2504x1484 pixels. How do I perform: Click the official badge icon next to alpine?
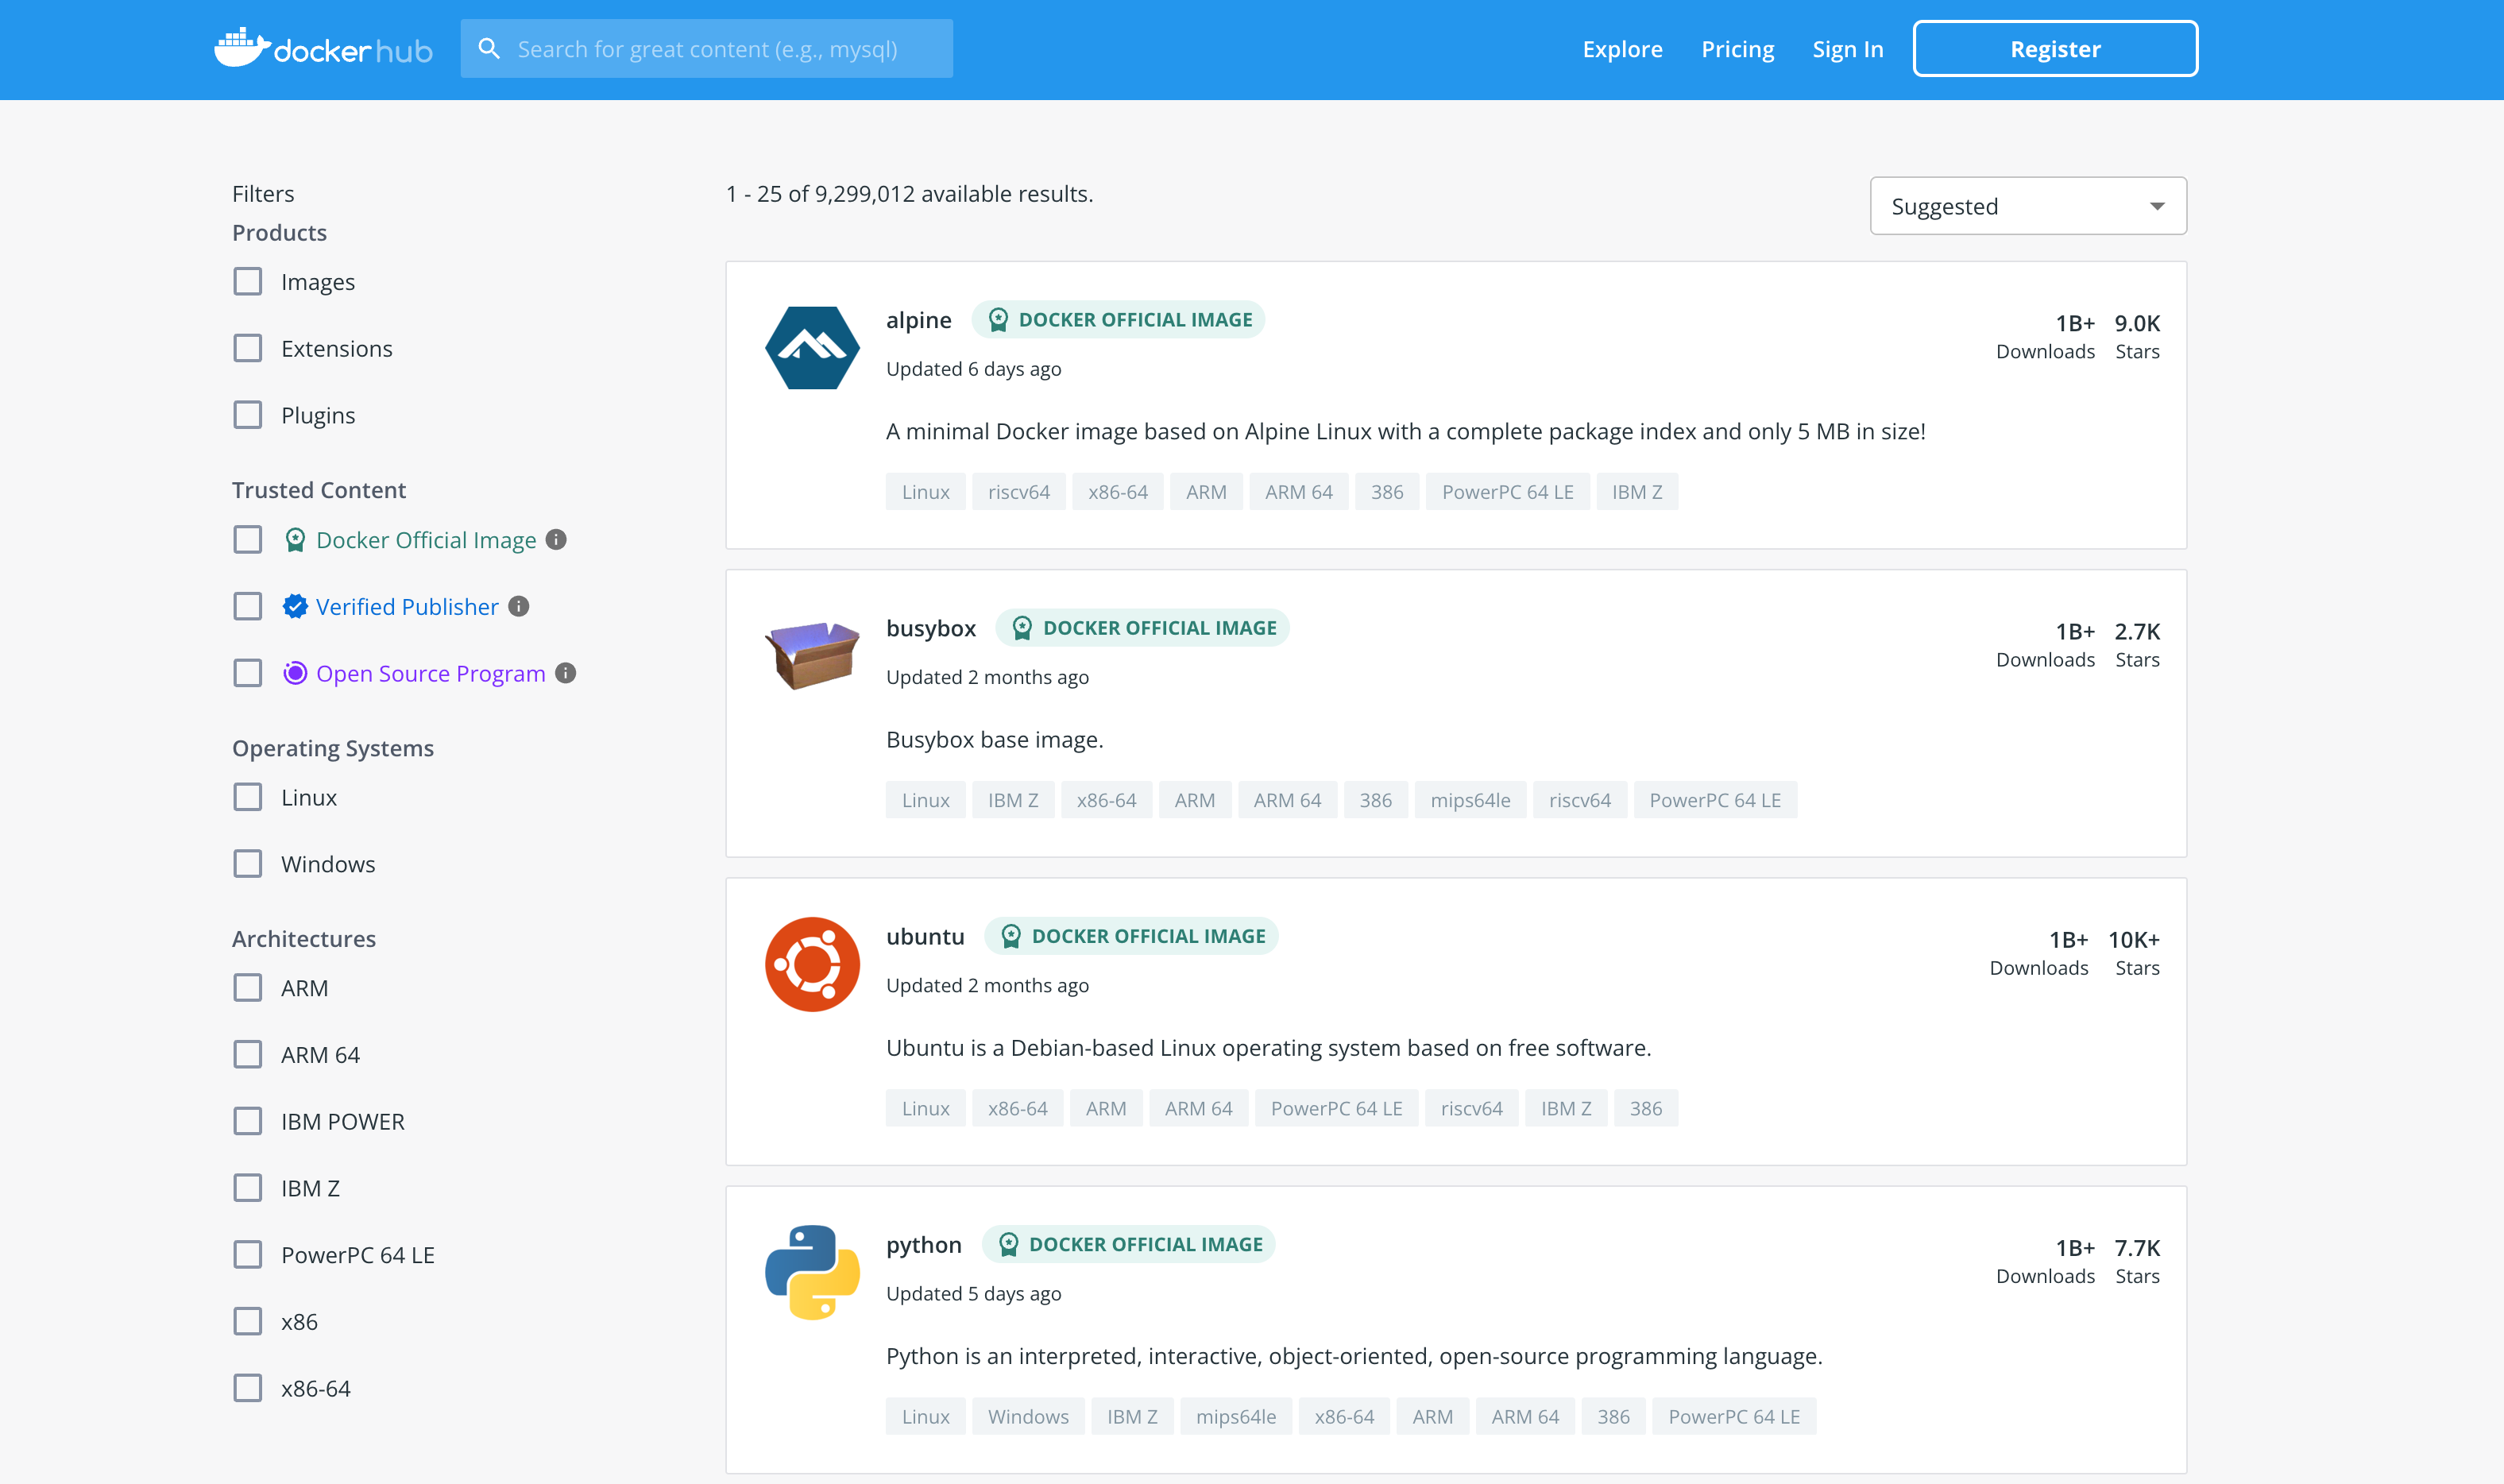[x=998, y=320]
